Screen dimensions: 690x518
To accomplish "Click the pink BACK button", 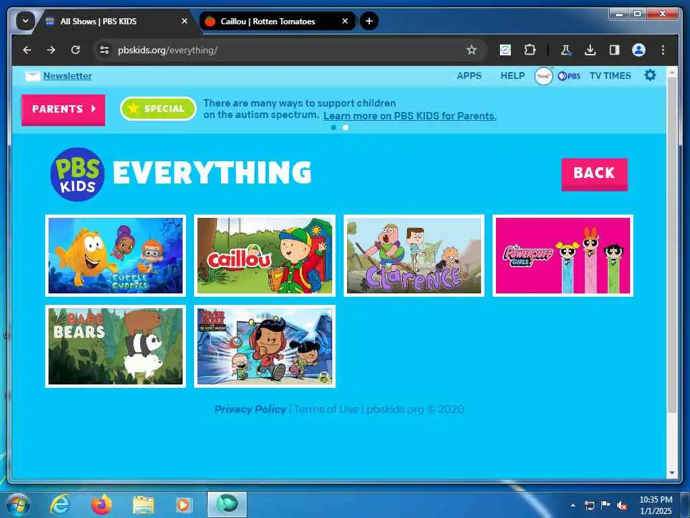I will (x=594, y=174).
